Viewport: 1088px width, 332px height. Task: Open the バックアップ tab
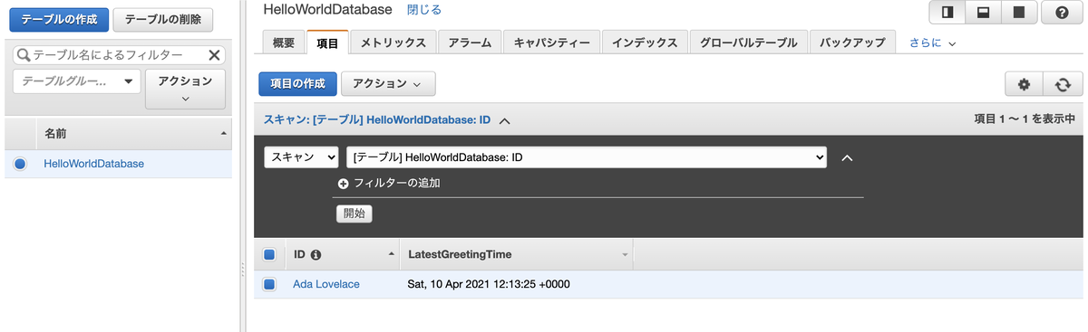pyautogui.click(x=852, y=43)
